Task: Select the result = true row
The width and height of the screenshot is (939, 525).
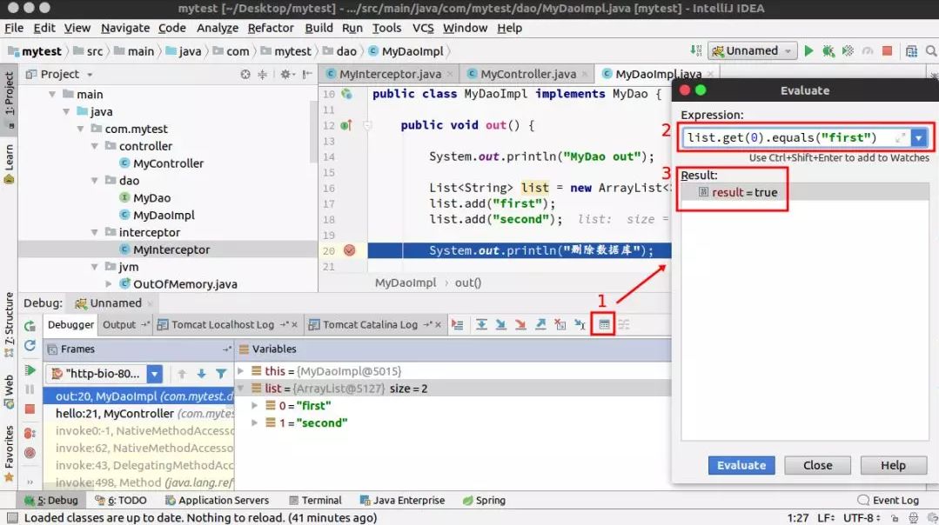Action: pos(806,192)
